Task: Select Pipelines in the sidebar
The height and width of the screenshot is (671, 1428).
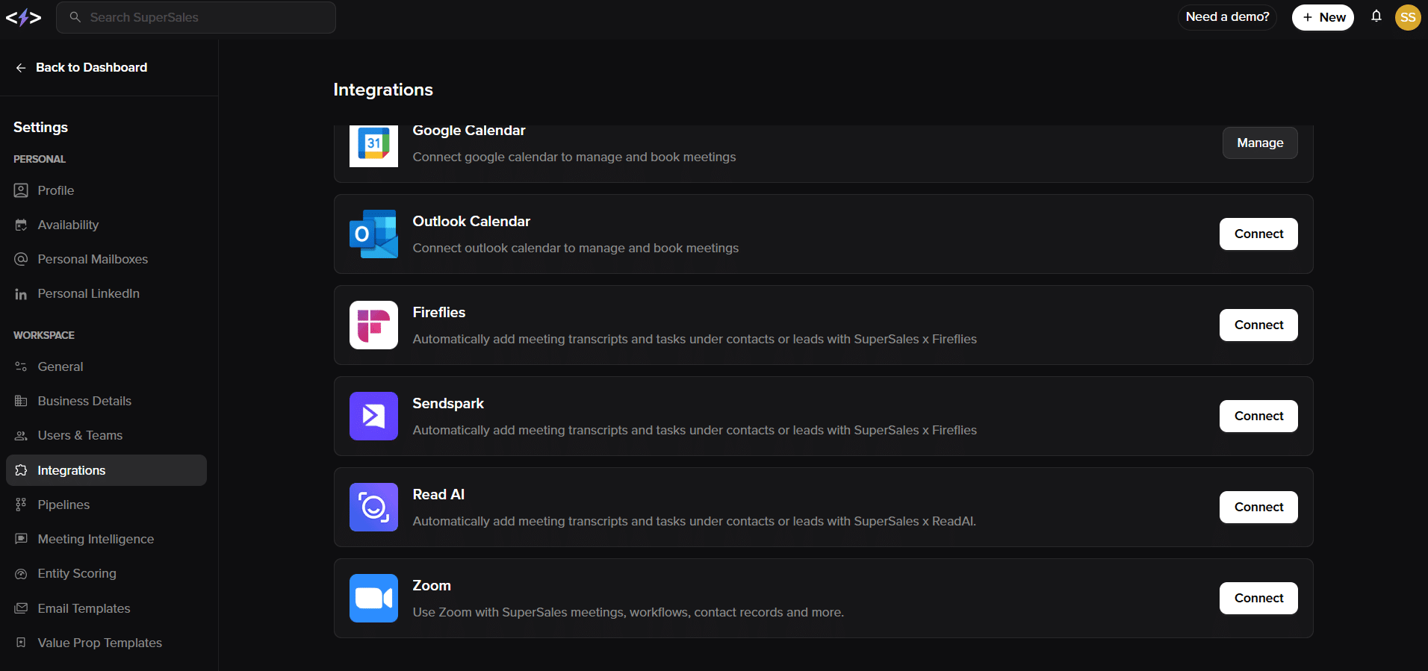Action: tap(63, 505)
